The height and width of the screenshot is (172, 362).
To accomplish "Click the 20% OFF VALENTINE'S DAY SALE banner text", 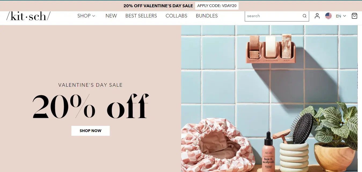I will coord(158,6).
